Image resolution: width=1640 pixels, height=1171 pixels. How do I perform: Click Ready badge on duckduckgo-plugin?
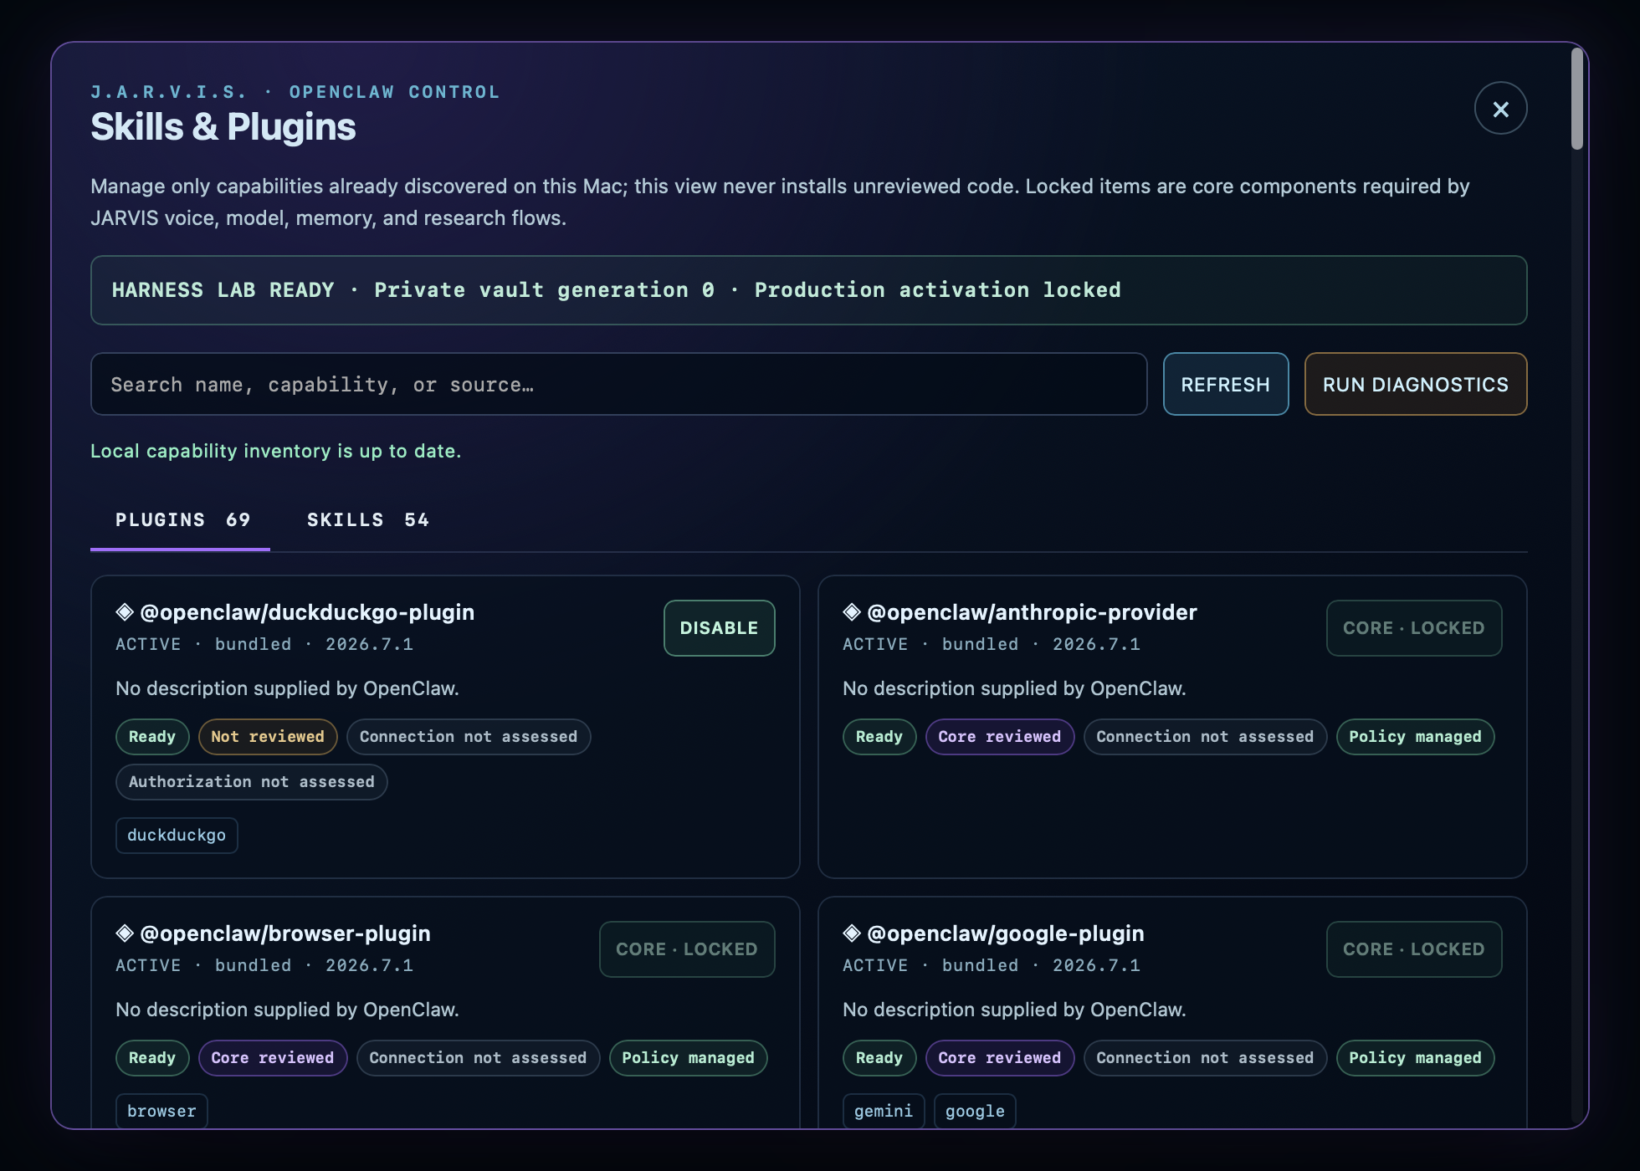[x=152, y=737]
